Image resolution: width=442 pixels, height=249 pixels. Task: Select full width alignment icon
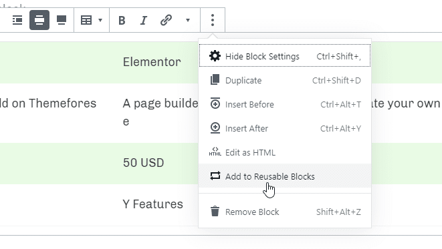62,20
